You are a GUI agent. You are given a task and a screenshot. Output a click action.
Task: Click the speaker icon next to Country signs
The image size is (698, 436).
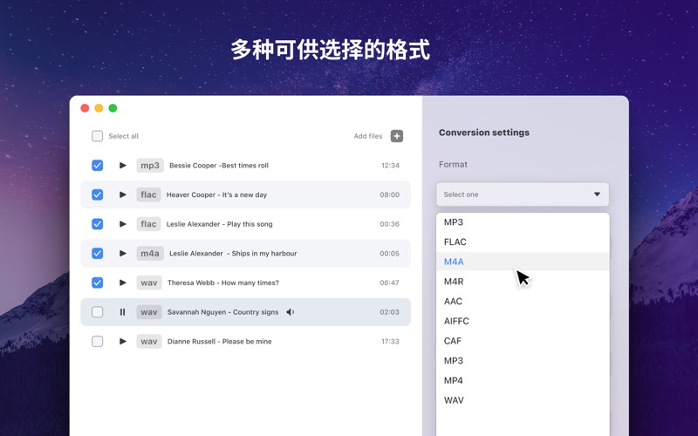pos(291,312)
